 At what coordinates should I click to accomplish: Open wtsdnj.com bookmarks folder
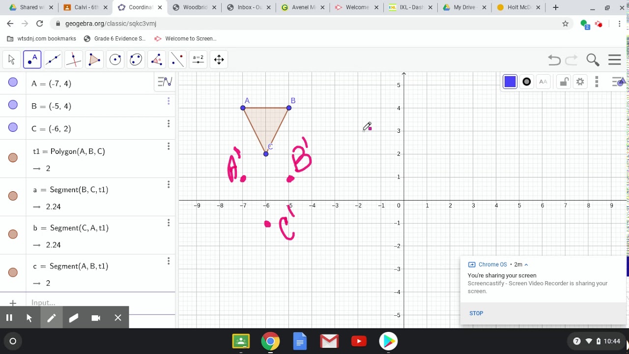[42, 38]
